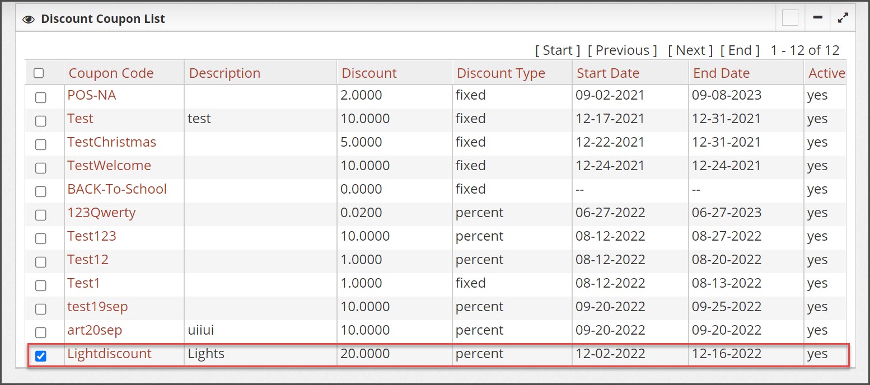Click the 12-17-2021 start date cell

click(610, 119)
